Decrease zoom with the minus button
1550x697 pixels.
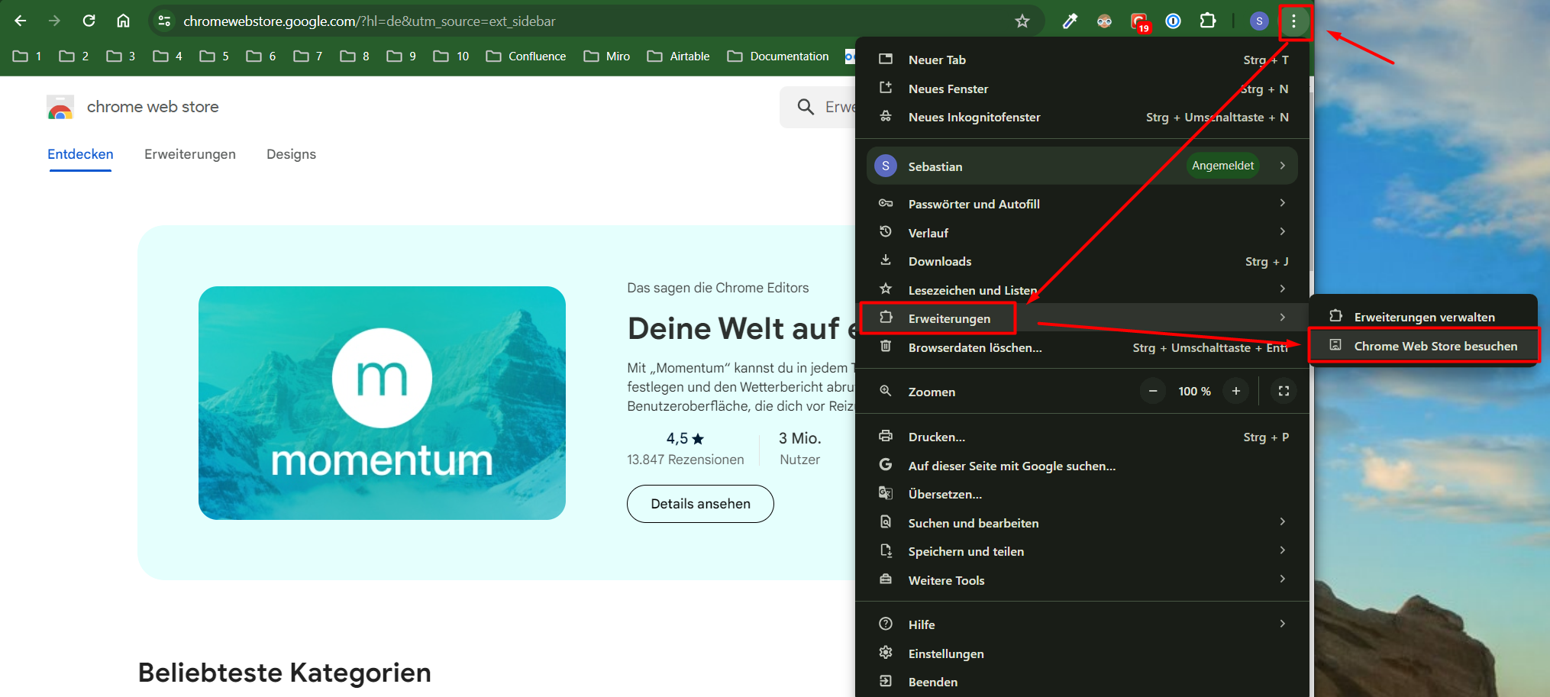pyautogui.click(x=1153, y=391)
